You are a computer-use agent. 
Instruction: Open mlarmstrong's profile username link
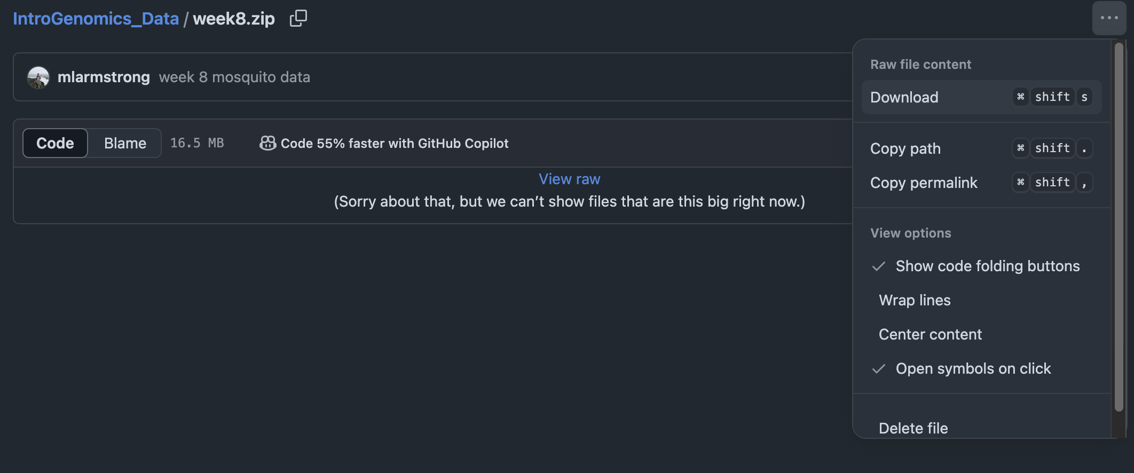(104, 77)
